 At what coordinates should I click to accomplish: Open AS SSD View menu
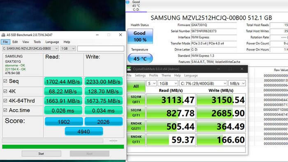click(26, 42)
